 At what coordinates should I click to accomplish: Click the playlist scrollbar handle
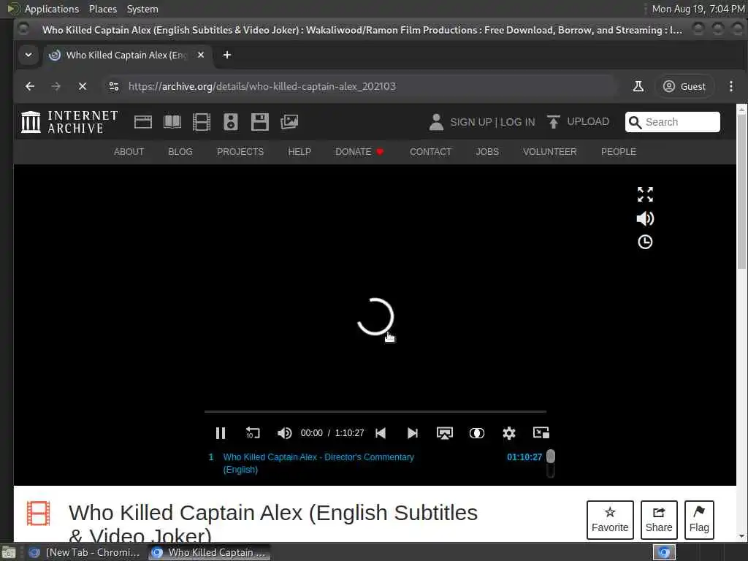(551, 457)
